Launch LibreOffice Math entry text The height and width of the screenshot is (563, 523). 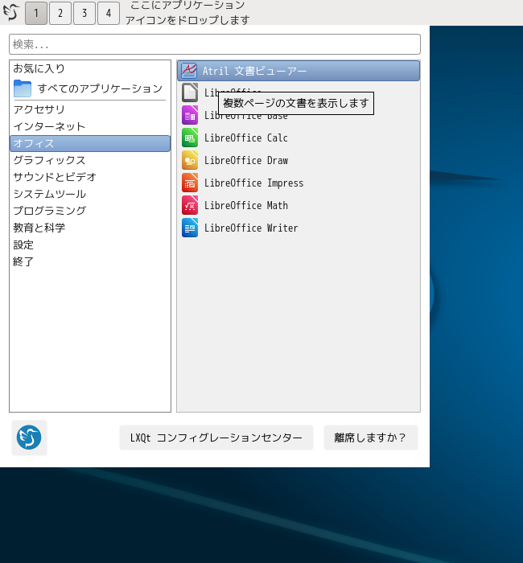click(x=246, y=205)
